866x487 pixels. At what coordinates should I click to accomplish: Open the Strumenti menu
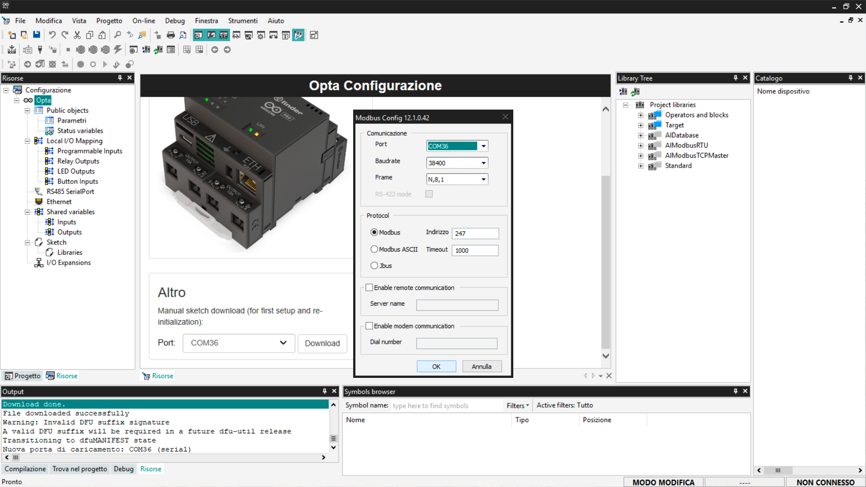(x=242, y=21)
